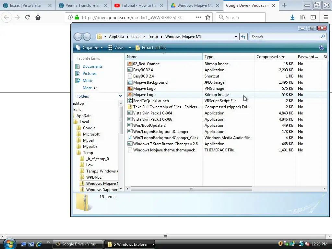Click Show Desktop in Quick Launch
The width and height of the screenshot is (332, 249).
23,244
